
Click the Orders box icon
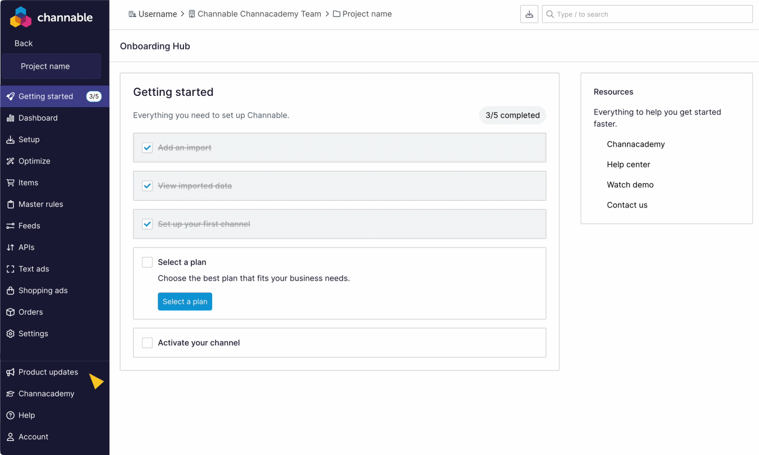[x=10, y=312]
